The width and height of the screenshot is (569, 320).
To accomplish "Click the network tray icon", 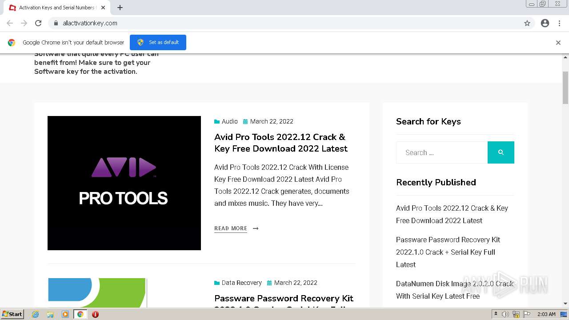I will point(516,314).
